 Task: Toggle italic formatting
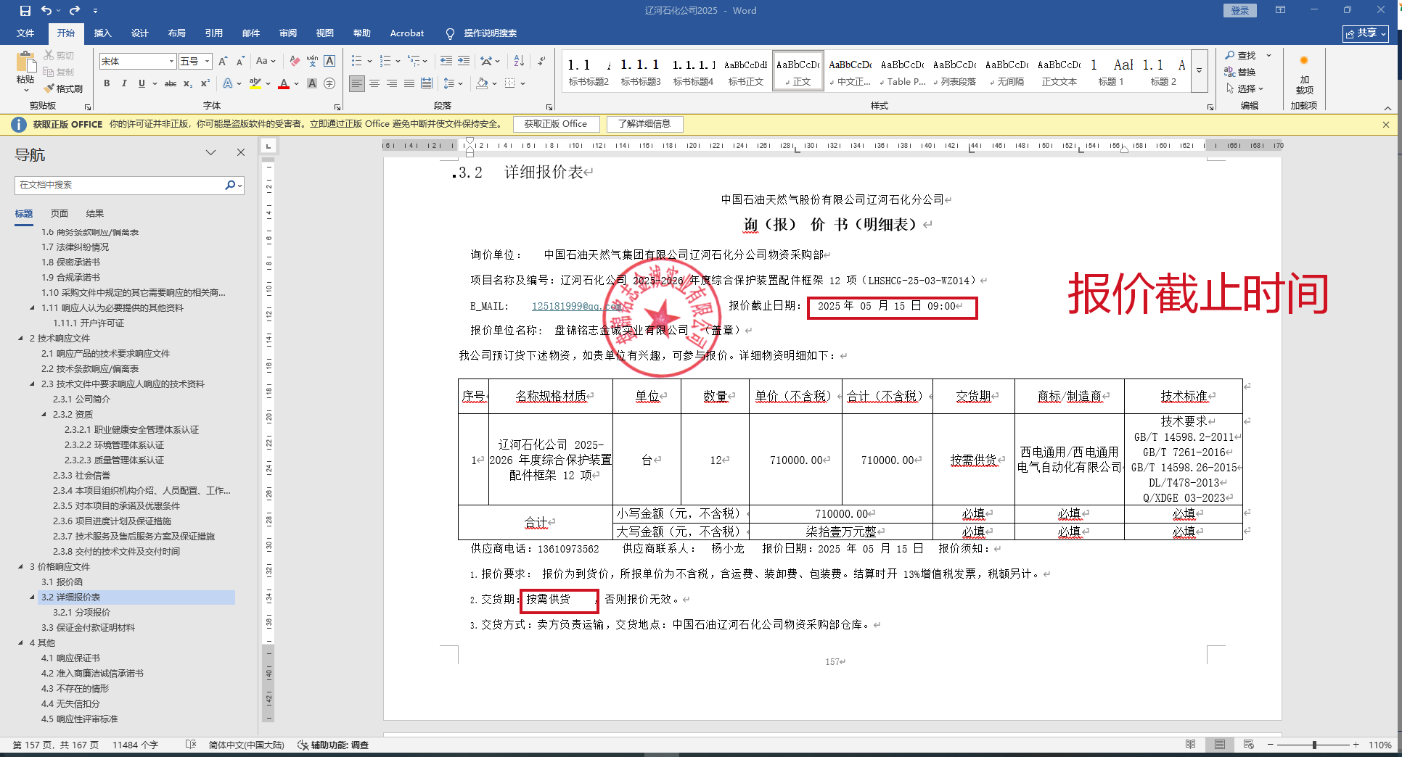pos(124,83)
